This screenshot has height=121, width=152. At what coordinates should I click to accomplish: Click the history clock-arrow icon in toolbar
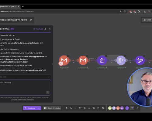coord(103,108)
